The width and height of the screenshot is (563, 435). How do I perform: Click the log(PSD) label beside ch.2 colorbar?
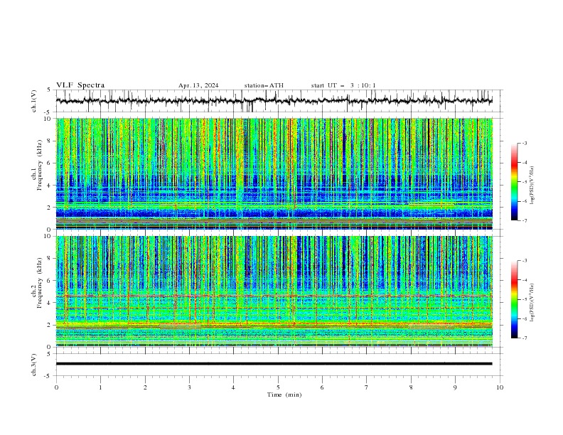[532, 303]
